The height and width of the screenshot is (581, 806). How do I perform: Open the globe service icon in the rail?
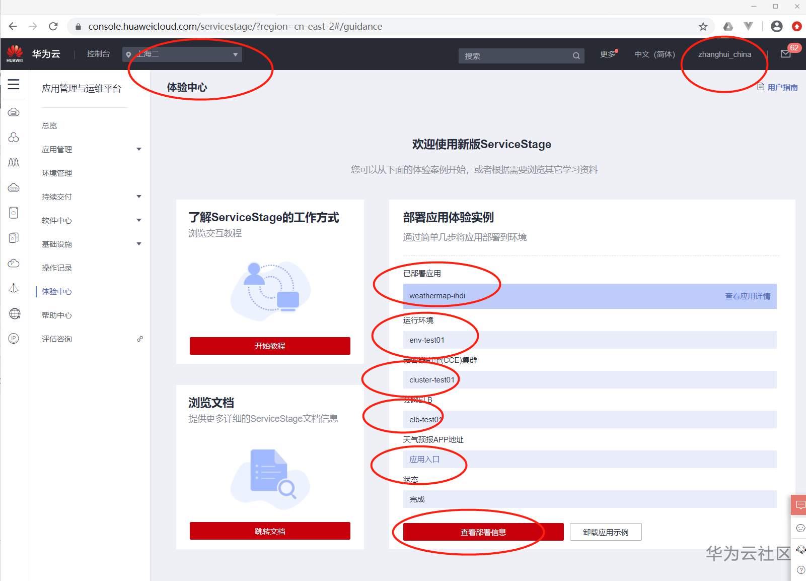pos(15,313)
